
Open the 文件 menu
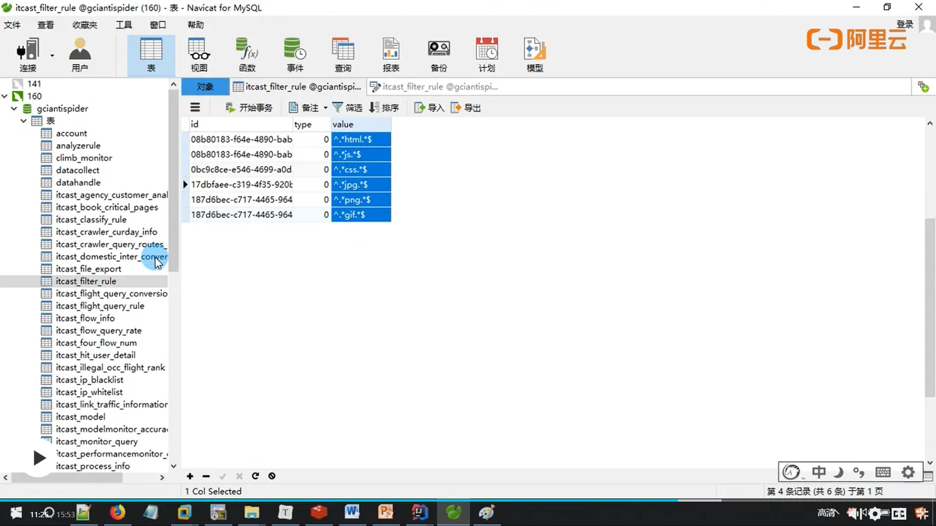(x=13, y=25)
